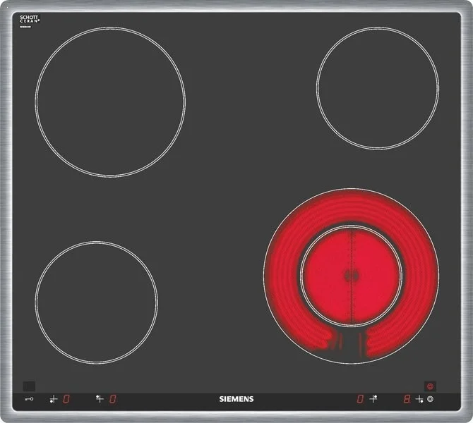Tap the rear-left burner heat level display
Screen dimensions: 473x423
click(x=113, y=399)
